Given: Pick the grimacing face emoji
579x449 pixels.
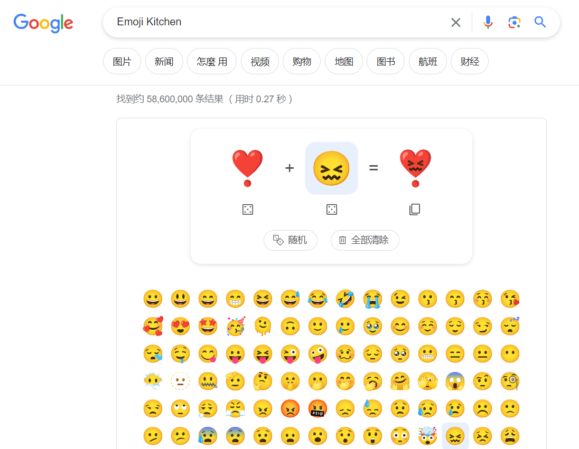Looking at the screenshot, I should [x=427, y=354].
